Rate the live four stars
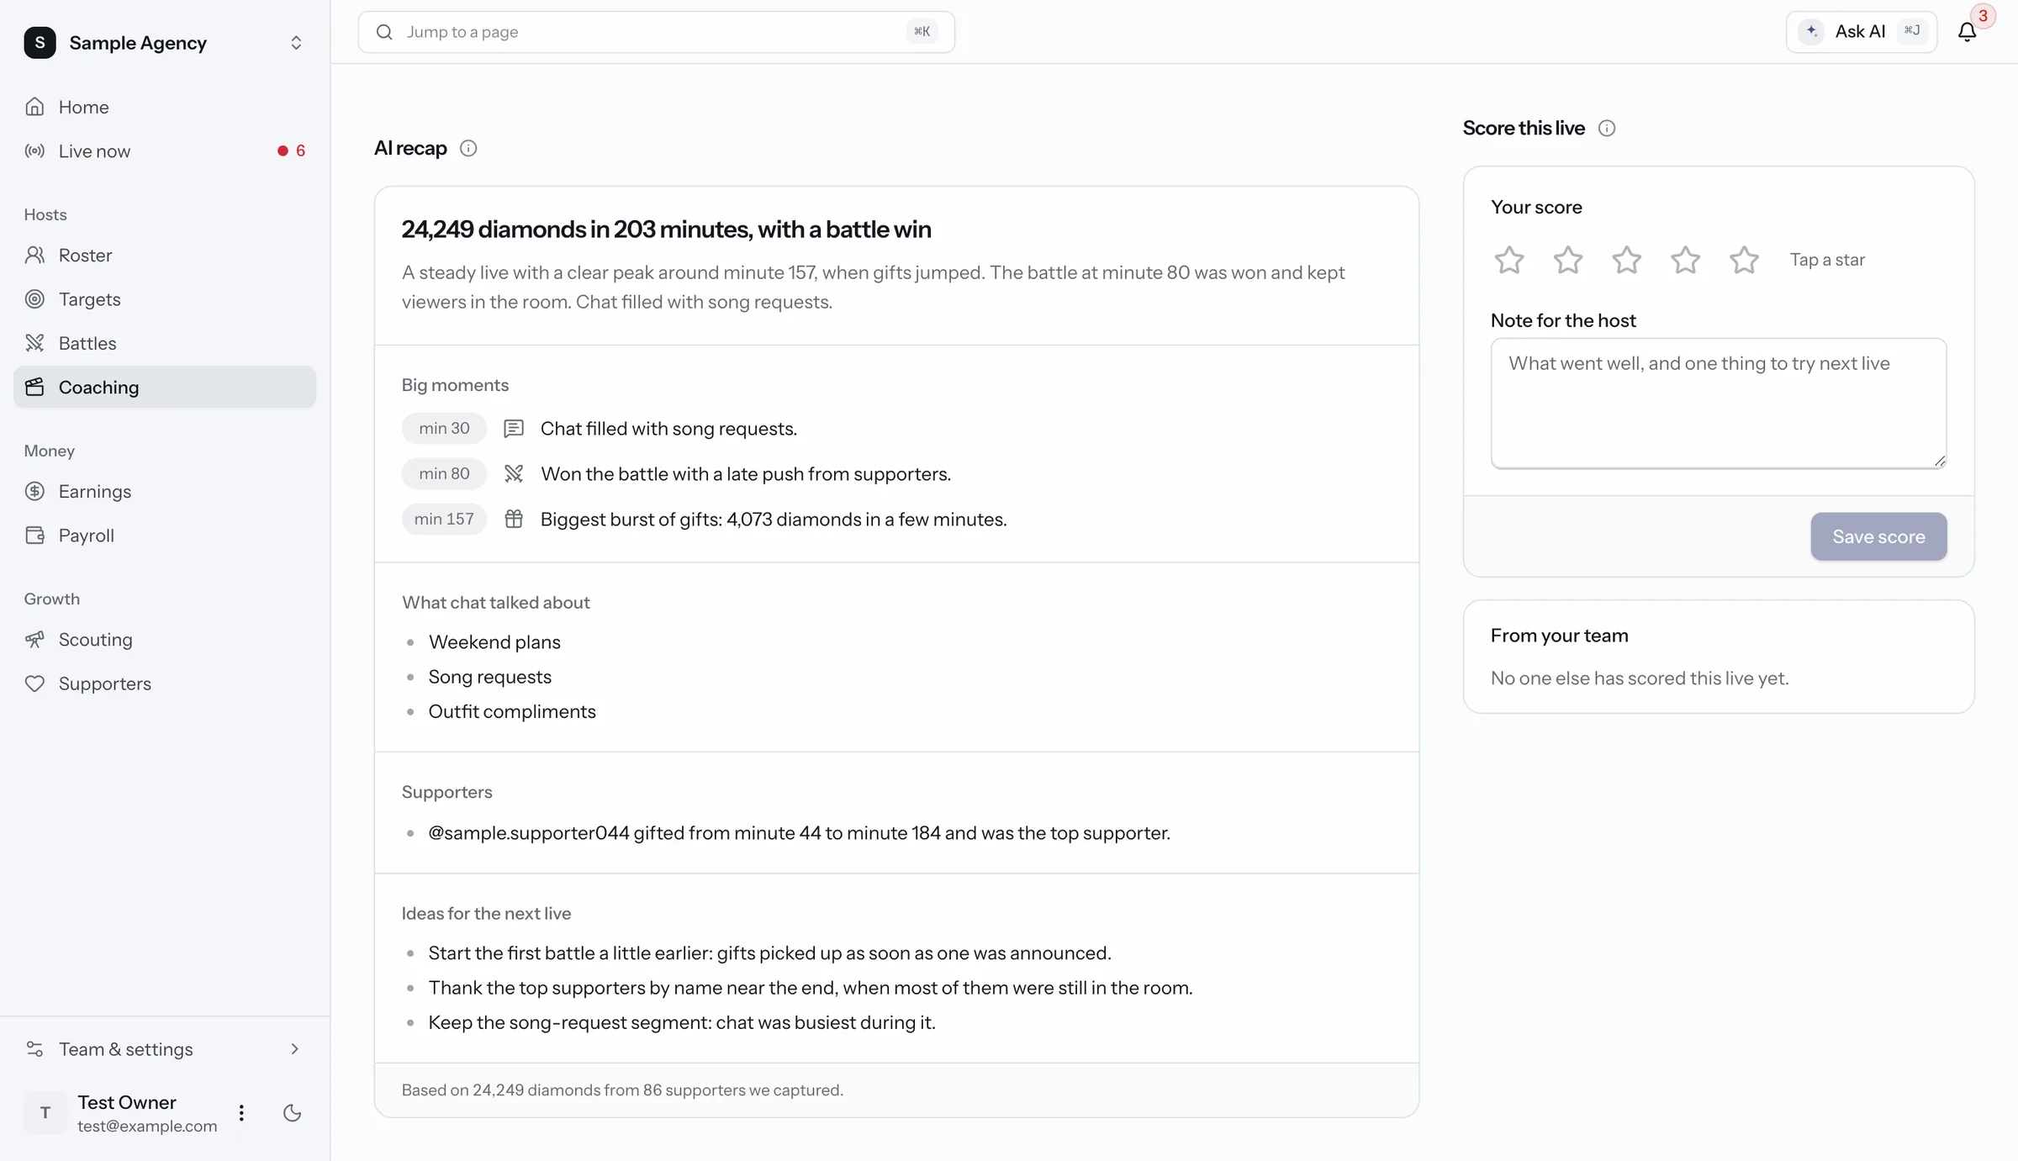The image size is (2018, 1161). click(x=1685, y=260)
